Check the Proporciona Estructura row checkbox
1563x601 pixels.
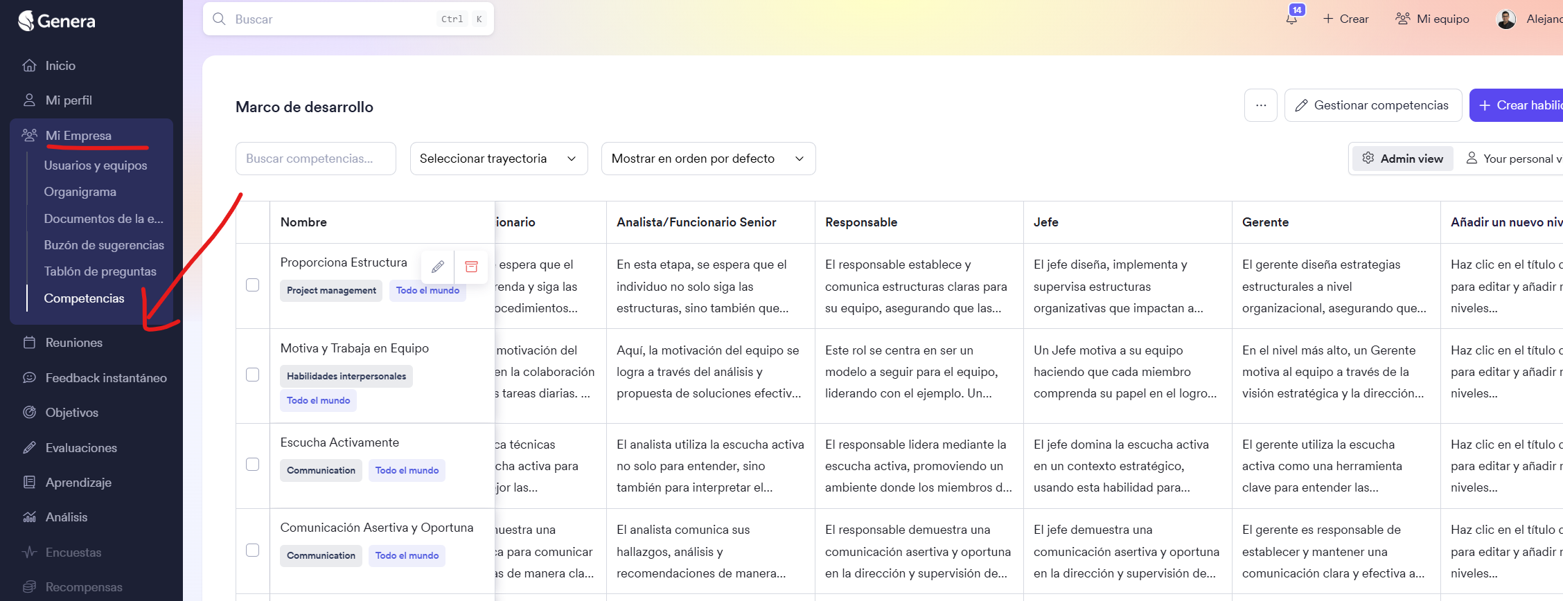(x=253, y=285)
